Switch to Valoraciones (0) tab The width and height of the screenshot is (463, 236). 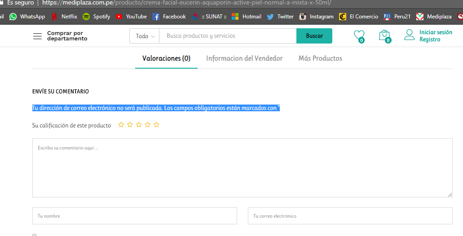166,58
